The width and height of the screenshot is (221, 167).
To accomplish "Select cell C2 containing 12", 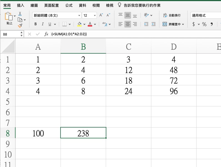I will (128, 69).
